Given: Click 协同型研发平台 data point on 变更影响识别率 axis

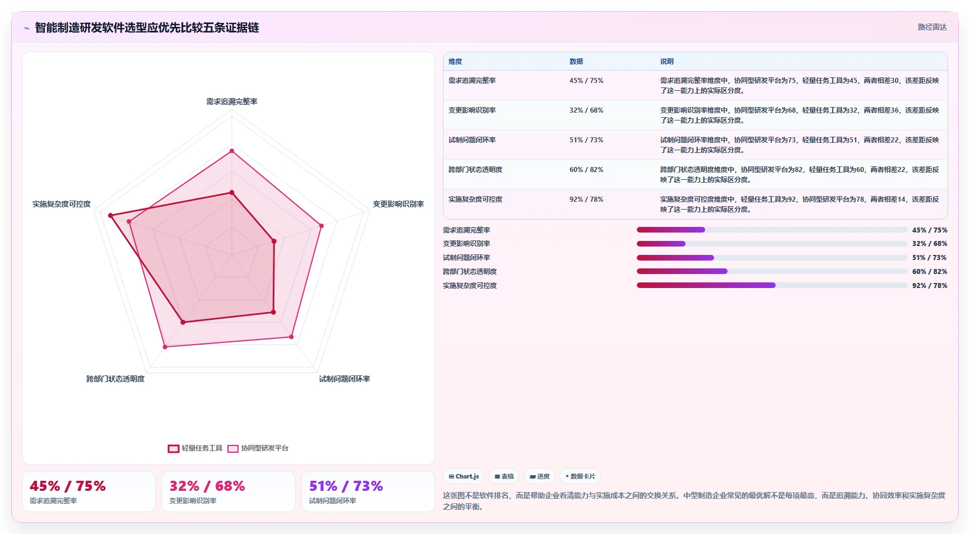Looking at the screenshot, I should [321, 226].
